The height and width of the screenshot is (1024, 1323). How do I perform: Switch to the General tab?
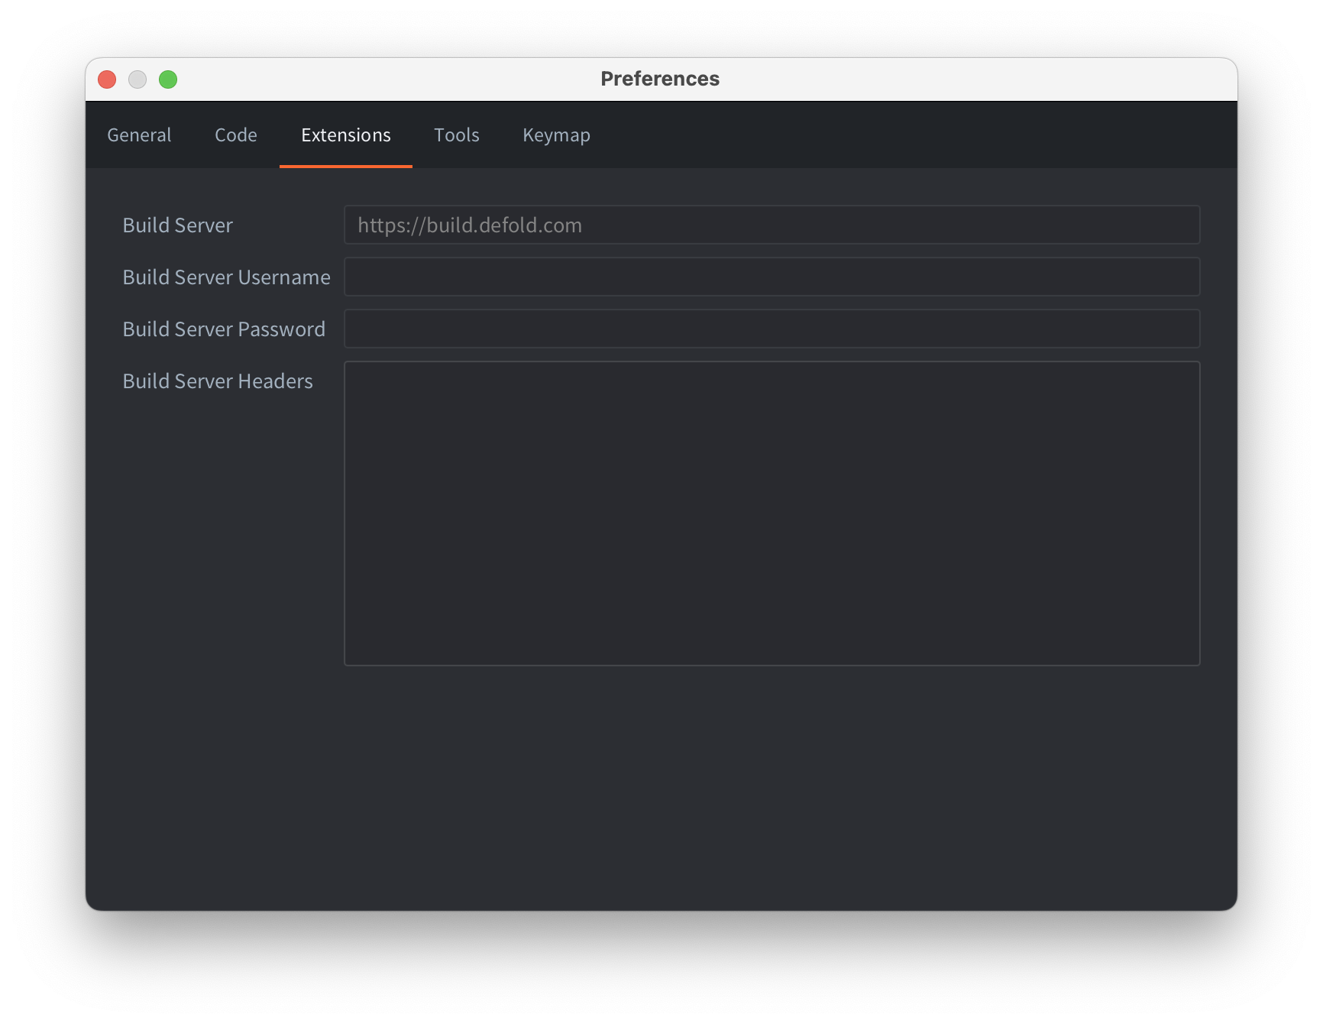tap(139, 135)
